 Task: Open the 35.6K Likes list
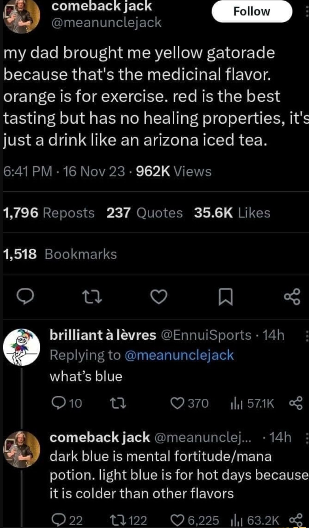tap(232, 213)
